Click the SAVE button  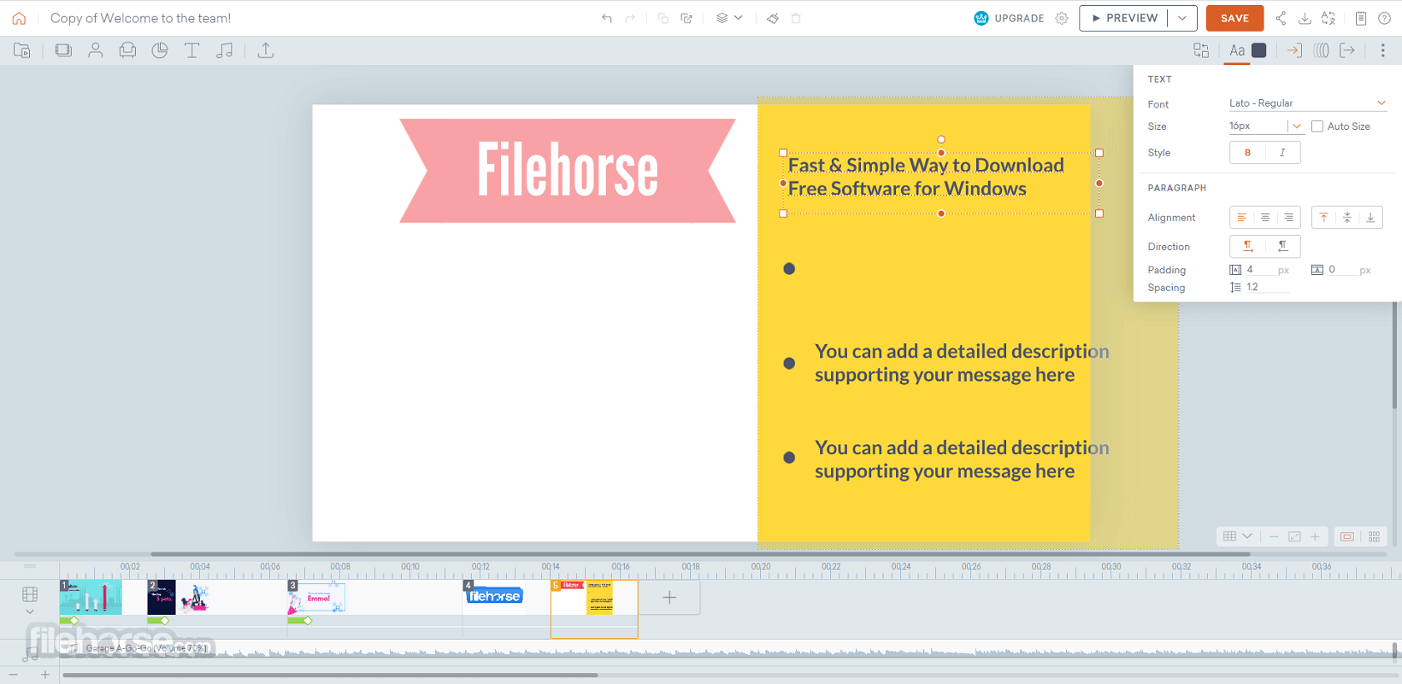tap(1234, 18)
